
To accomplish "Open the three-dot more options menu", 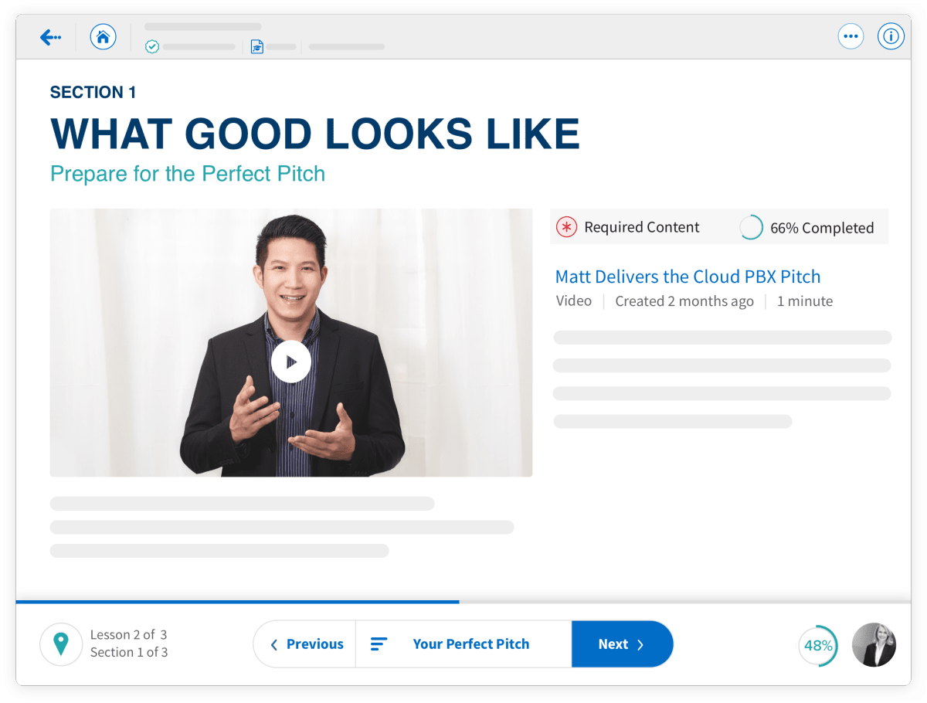I will (x=851, y=36).
